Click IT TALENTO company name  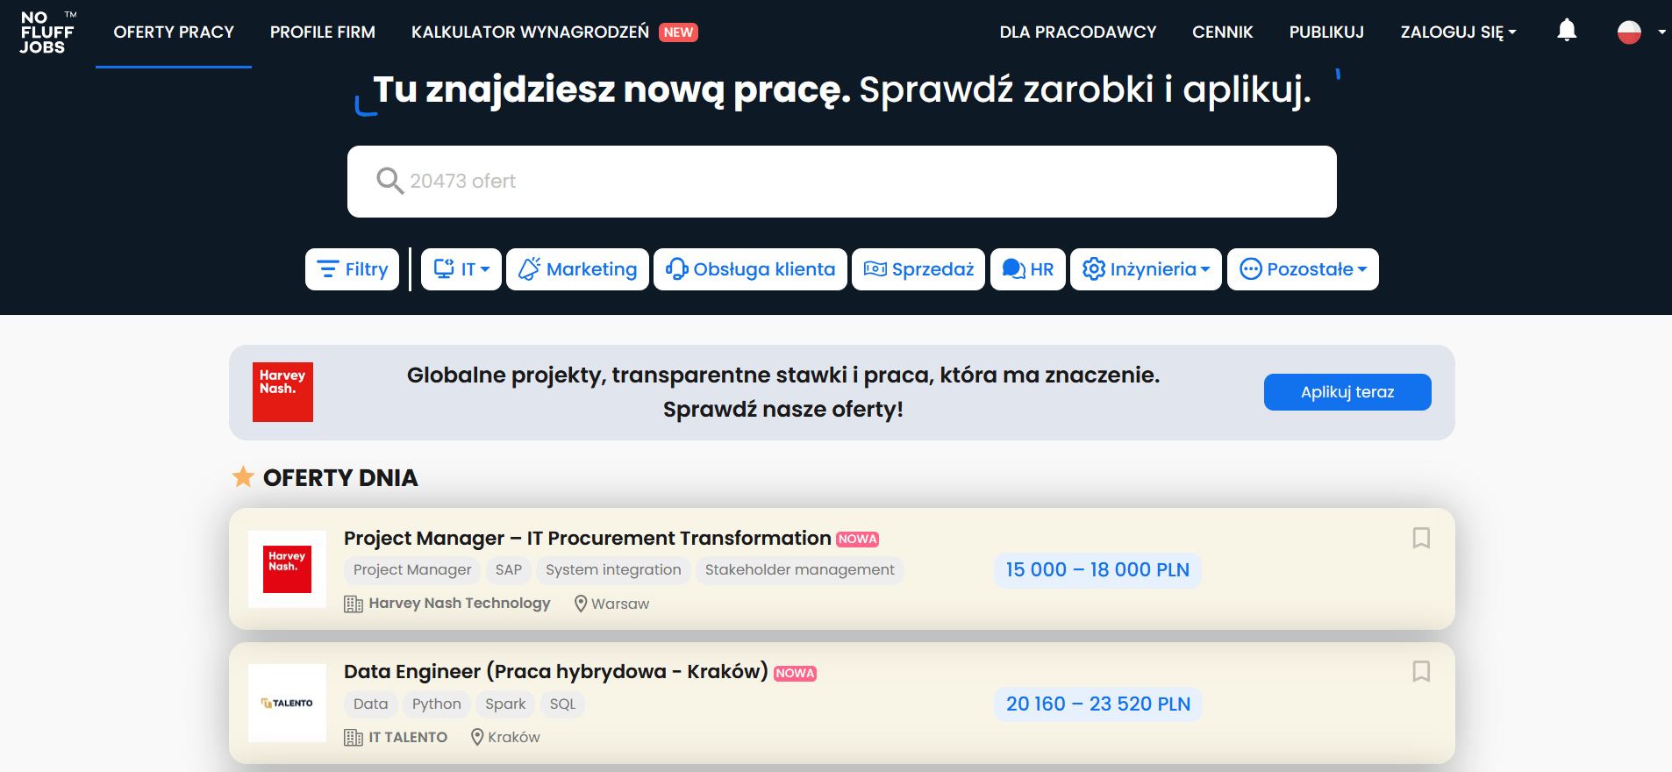[408, 737]
